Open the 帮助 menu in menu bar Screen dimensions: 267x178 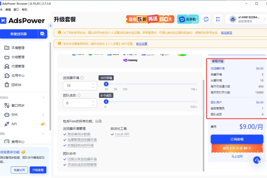24,9
